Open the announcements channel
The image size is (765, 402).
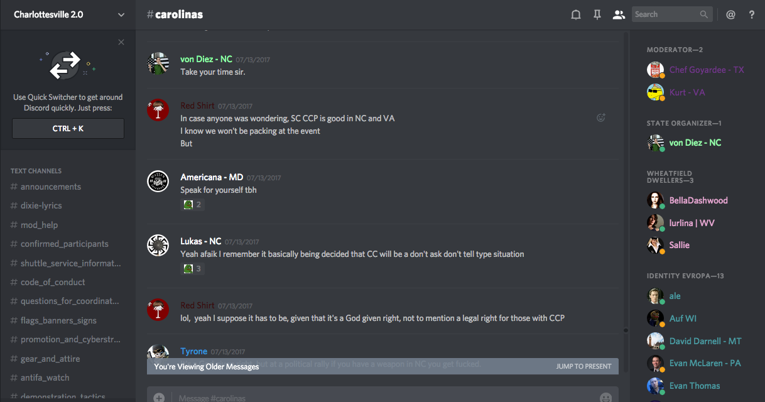(50, 187)
